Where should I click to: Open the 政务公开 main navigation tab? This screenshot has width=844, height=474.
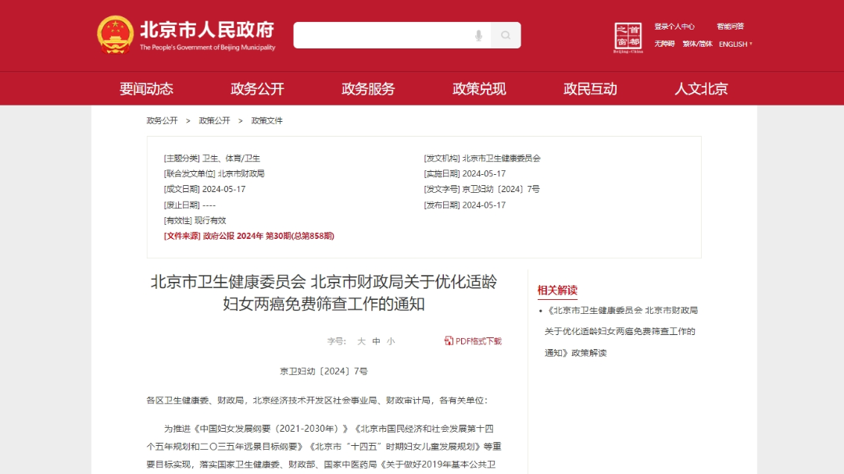coord(257,89)
